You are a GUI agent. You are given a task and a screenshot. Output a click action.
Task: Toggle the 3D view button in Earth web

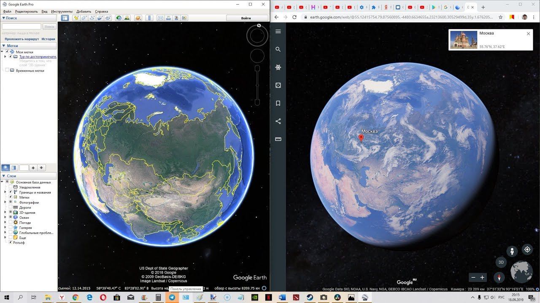[501, 262]
